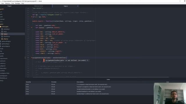Expand the requirements folder
Image resolution: width=186 pixels, height=104 pixels.
pos(4,58)
